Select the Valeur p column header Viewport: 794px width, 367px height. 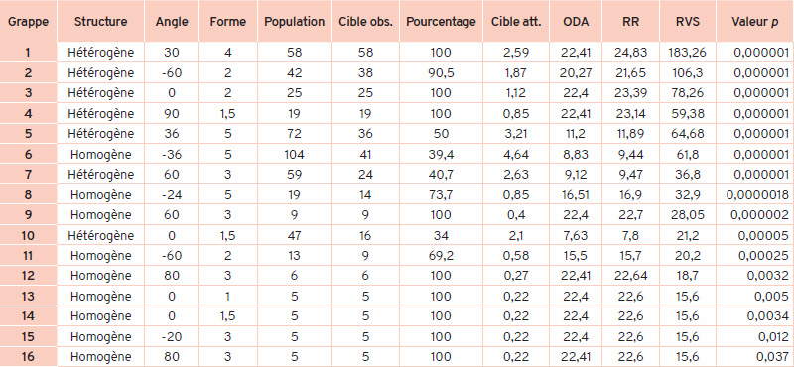755,22
